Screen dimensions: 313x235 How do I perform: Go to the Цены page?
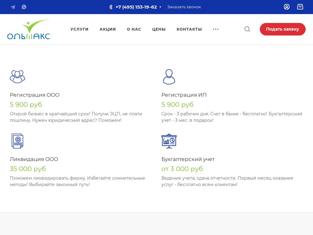pyautogui.click(x=159, y=29)
